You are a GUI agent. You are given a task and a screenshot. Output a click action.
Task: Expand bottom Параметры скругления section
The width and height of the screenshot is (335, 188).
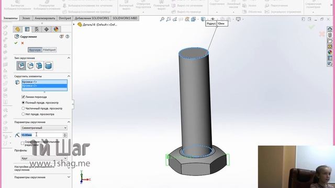(69, 177)
